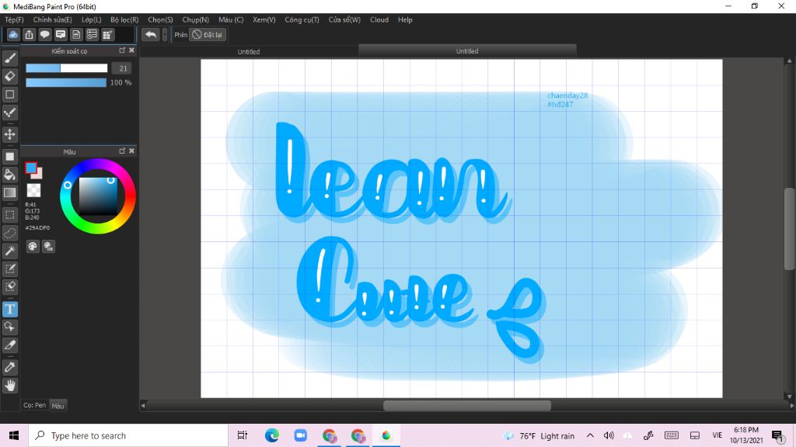Click the second palette icon with window

(x=48, y=246)
